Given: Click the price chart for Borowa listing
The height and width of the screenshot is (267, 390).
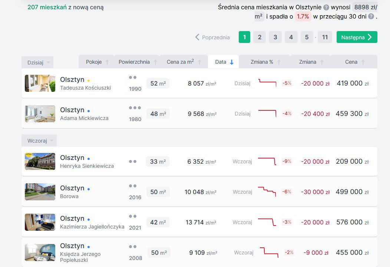Looking at the screenshot, I should [267, 191].
